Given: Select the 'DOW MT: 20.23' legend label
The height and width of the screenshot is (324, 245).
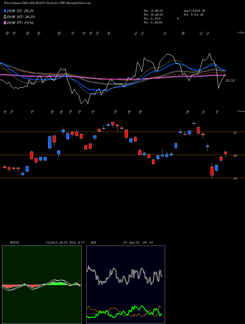Looking at the screenshot, I should pyautogui.click(x=21, y=17).
